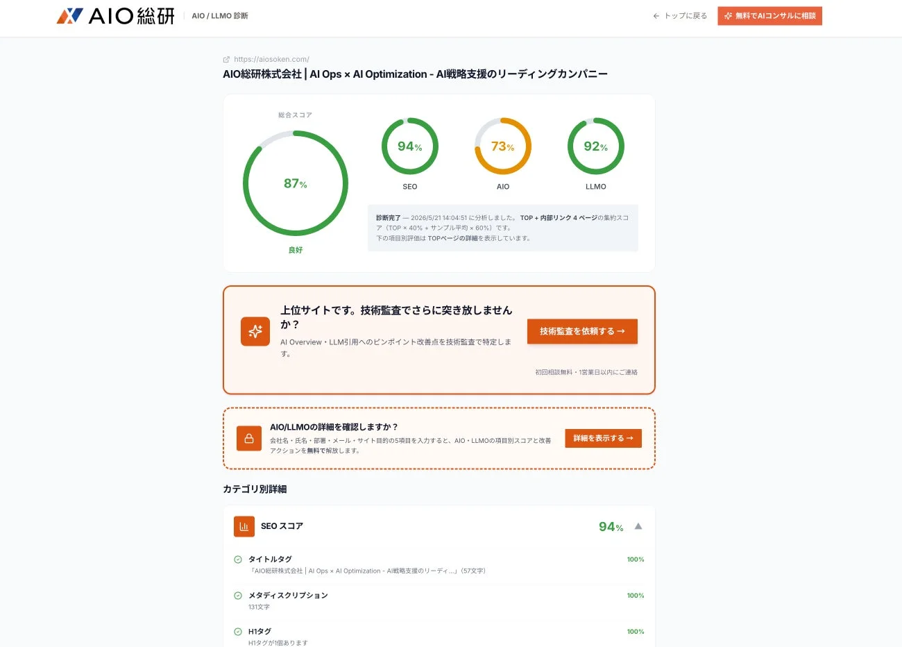Collapse the SEO スコア section arrow
Image resolution: width=902 pixels, height=647 pixels.
(x=638, y=526)
